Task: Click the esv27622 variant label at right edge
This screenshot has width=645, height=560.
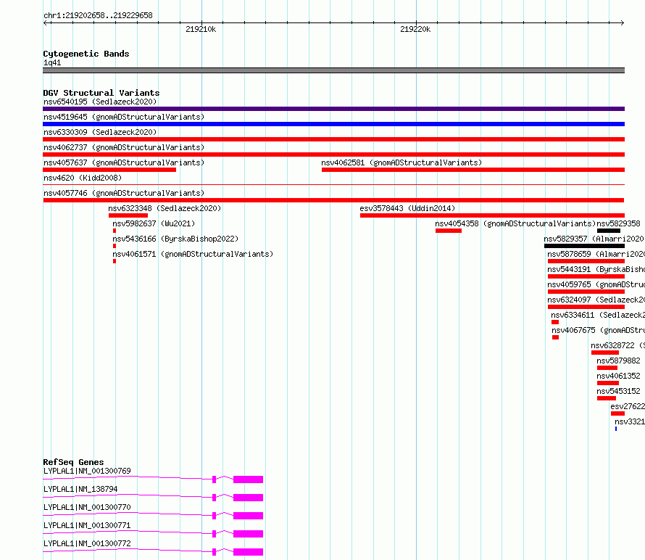Action: coord(628,406)
